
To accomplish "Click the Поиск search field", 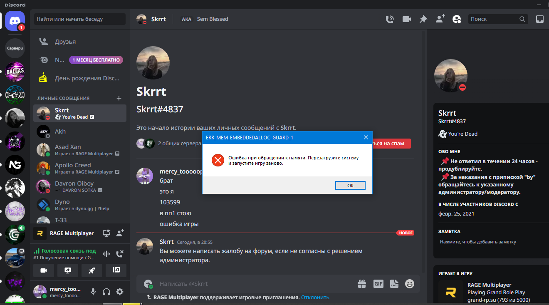I will [x=498, y=19].
